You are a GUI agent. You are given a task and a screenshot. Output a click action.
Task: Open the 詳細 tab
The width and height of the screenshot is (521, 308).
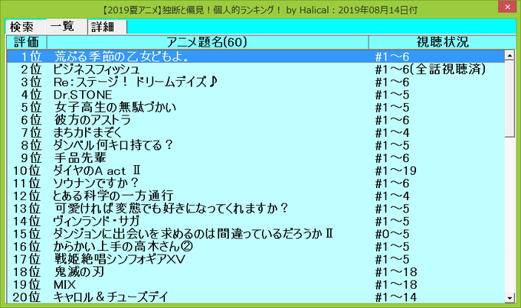(x=107, y=27)
